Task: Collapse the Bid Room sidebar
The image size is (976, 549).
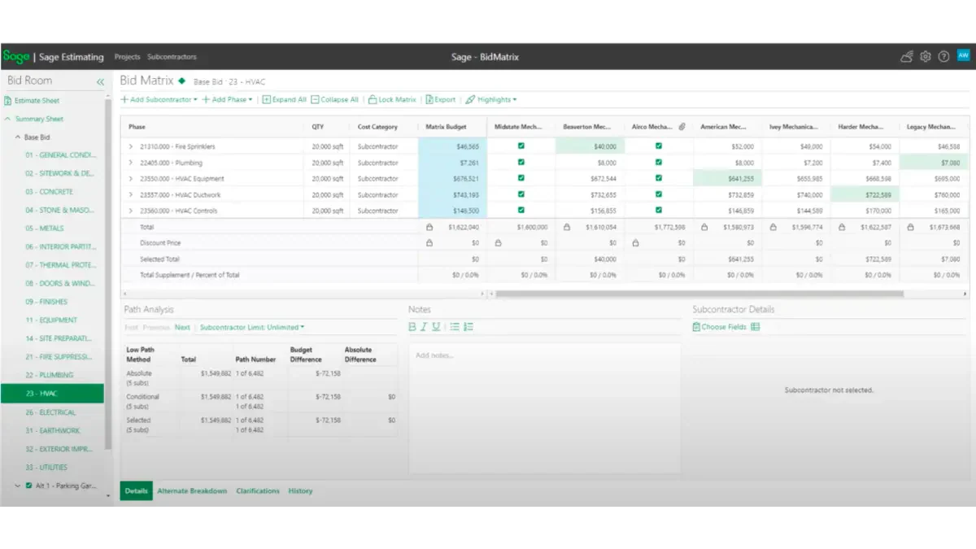Action: [100, 81]
